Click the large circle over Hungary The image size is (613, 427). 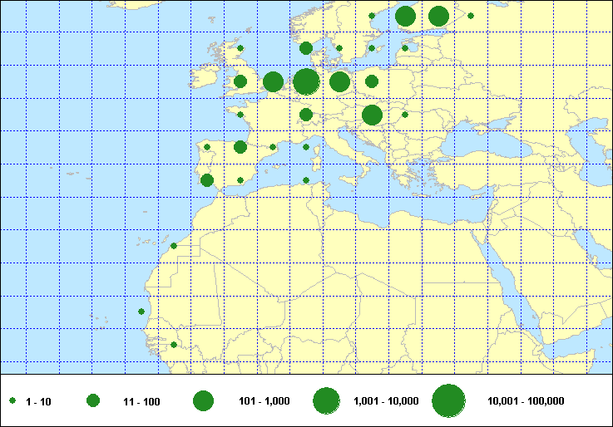(x=372, y=115)
